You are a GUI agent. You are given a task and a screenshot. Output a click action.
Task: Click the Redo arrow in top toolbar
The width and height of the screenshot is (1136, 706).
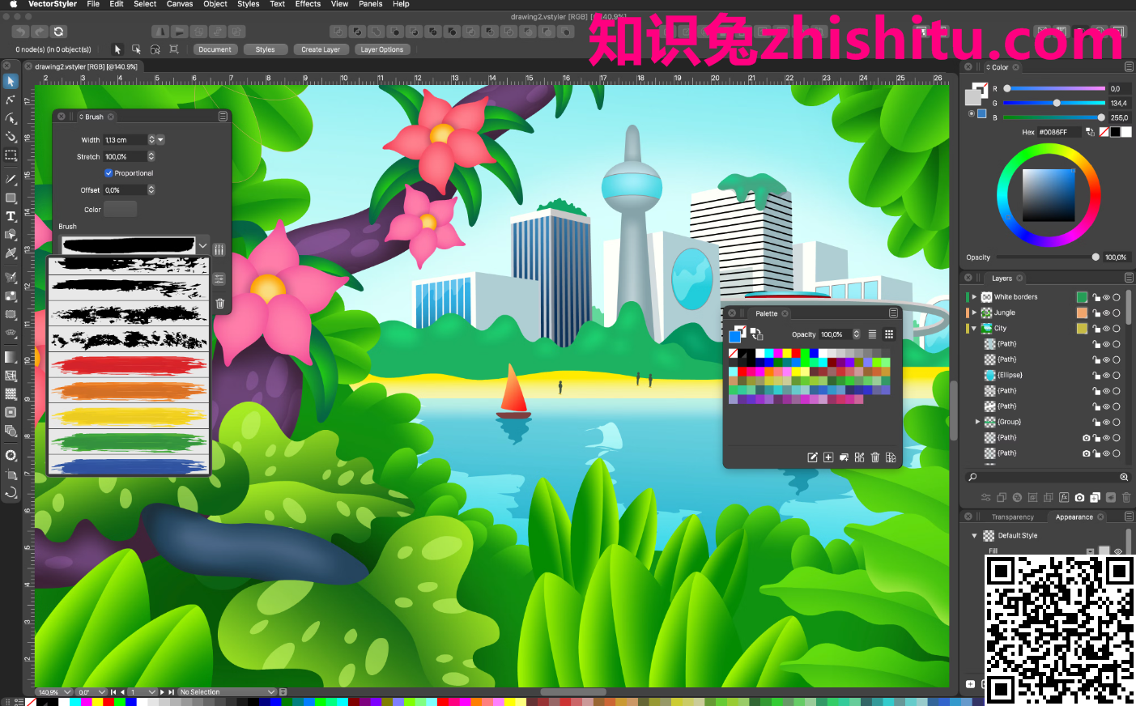[40, 32]
